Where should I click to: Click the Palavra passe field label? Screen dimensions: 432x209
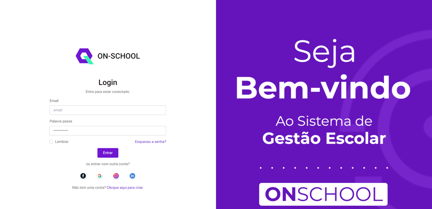click(61, 121)
